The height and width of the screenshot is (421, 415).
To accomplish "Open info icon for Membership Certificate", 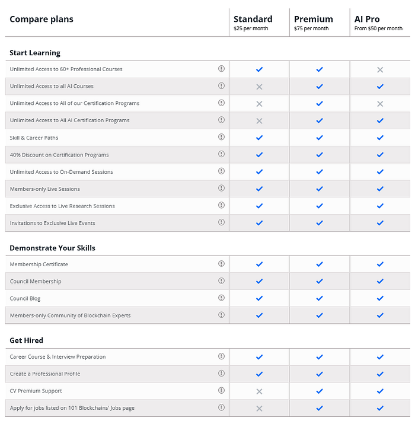I will pyautogui.click(x=221, y=264).
